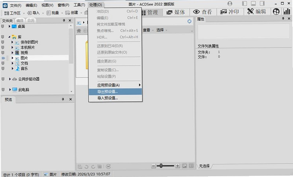Pin the 属性 pane
Image resolution: width=293 pixels, height=177 pixels.
click(283, 18)
